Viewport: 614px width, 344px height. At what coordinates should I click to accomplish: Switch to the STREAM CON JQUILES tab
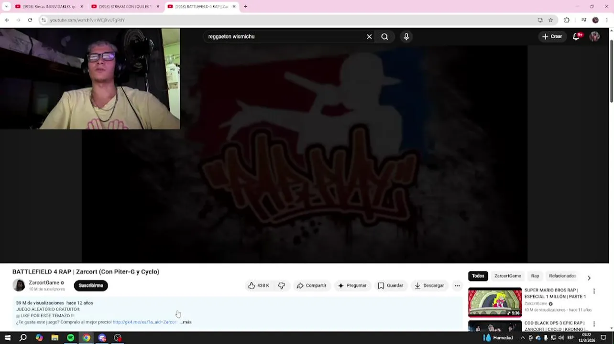click(125, 7)
